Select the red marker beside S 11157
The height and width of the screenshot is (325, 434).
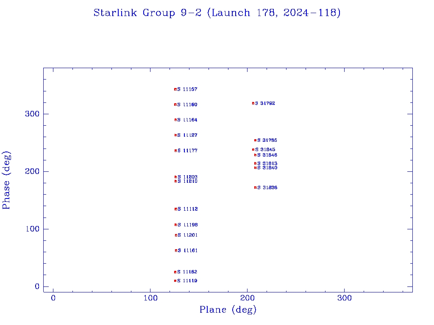click(175, 89)
